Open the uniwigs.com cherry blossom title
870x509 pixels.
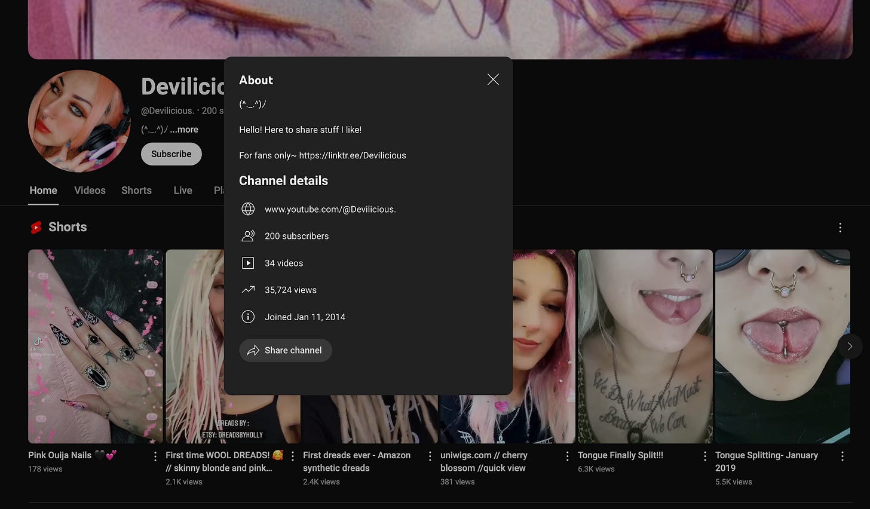484,461
